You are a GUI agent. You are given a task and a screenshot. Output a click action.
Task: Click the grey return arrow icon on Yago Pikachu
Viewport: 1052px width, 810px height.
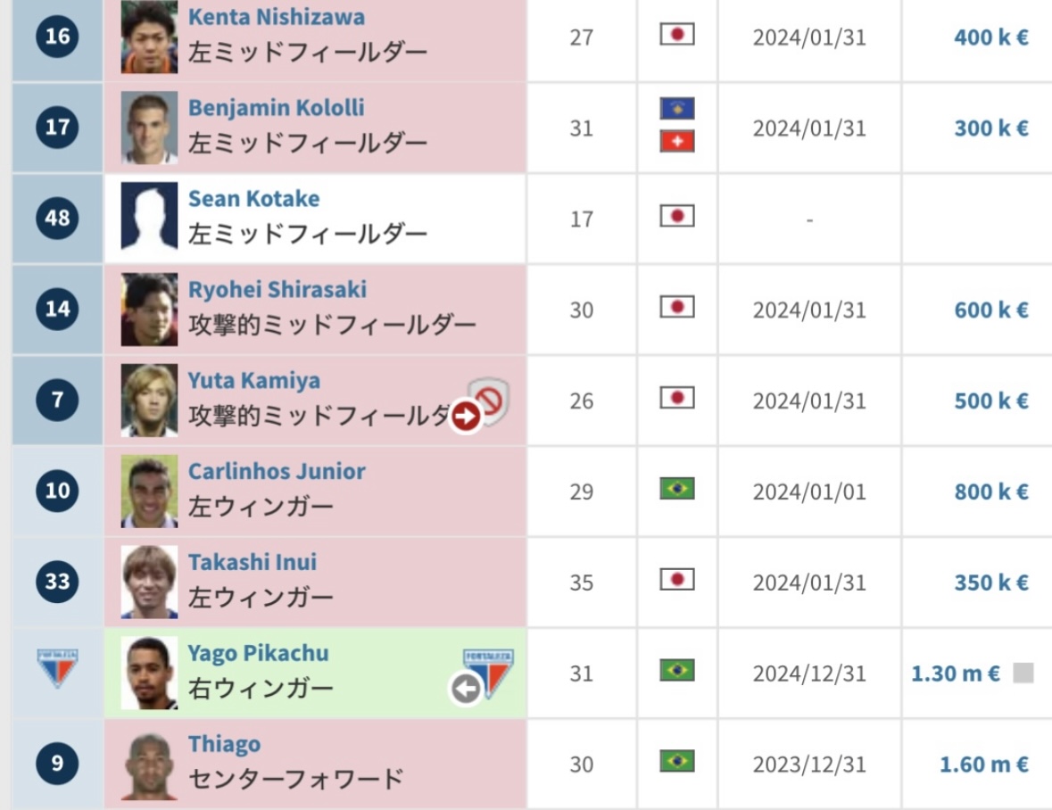(x=466, y=689)
